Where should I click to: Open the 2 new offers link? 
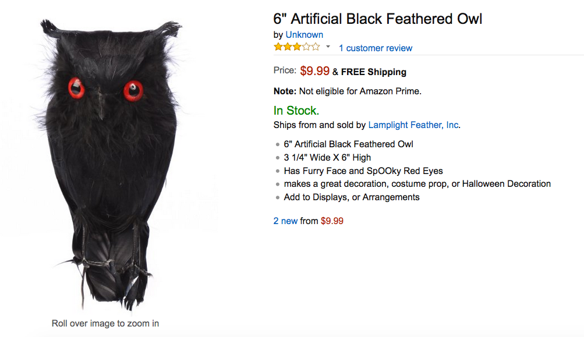[x=285, y=221]
